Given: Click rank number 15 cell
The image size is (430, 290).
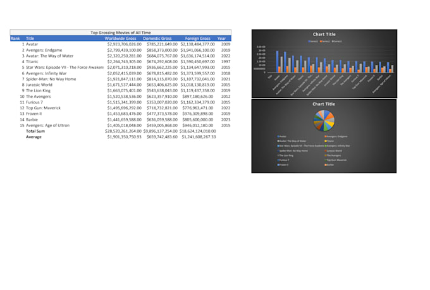Looking at the screenshot, I should [x=22, y=126].
